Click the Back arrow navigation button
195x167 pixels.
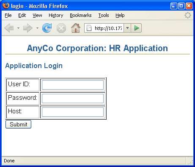[x=9, y=28]
